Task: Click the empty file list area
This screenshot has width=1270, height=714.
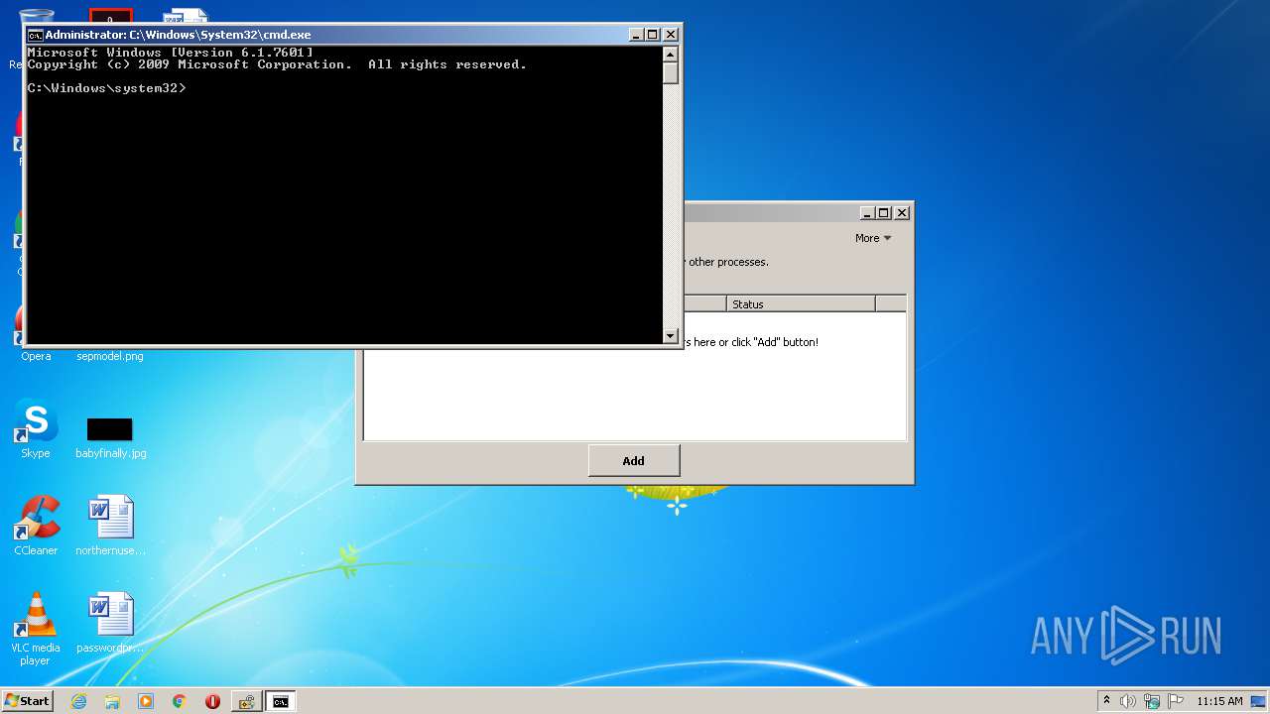Action: 635,394
